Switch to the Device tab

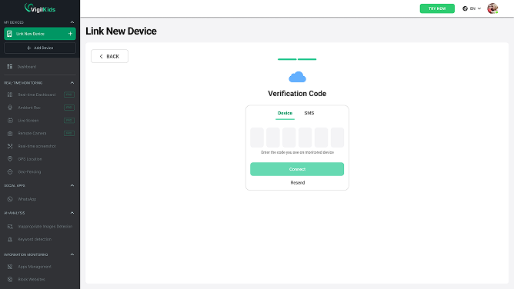pyautogui.click(x=285, y=113)
